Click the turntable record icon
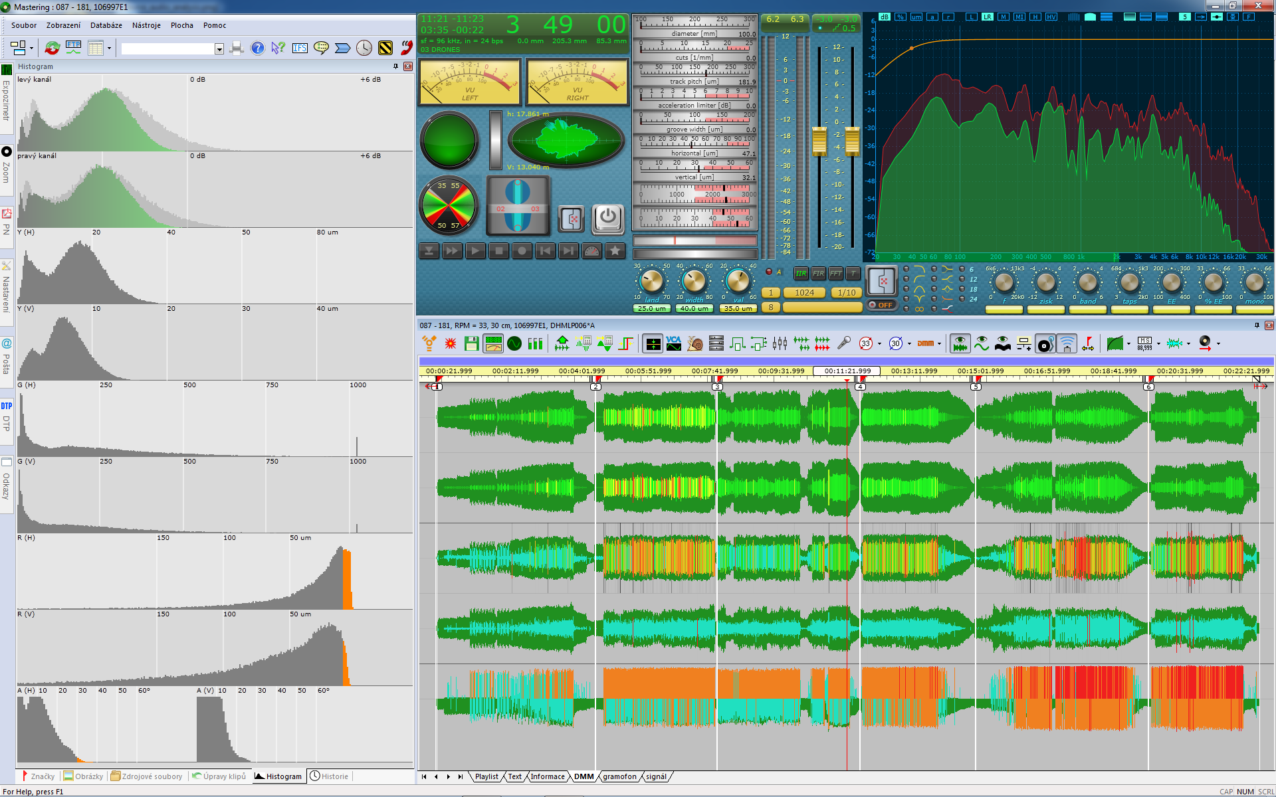The width and height of the screenshot is (1276, 797). 1045,343
